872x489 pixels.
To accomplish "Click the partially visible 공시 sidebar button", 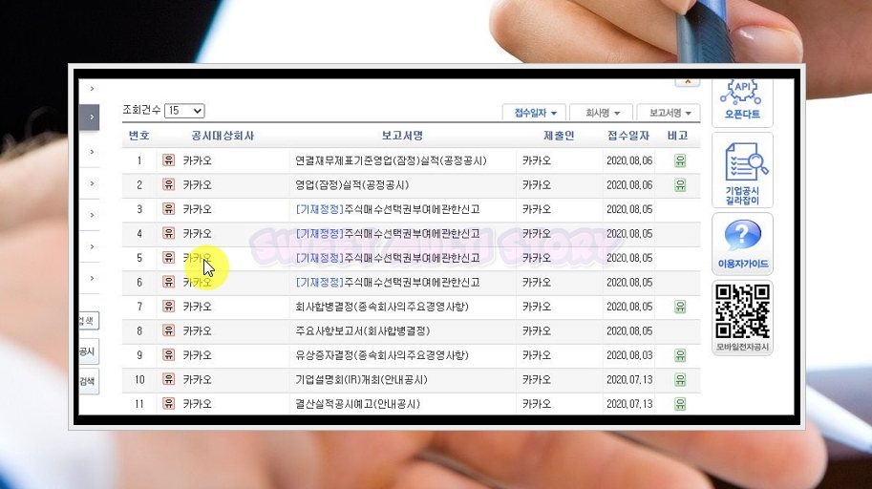I will click(89, 351).
